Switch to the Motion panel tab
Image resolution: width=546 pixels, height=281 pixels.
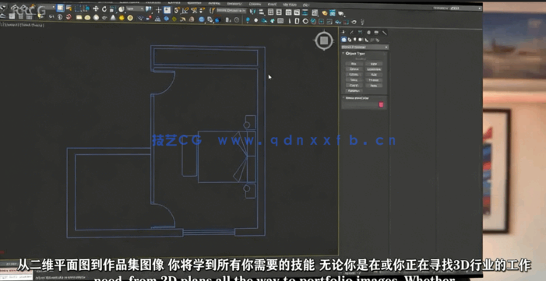tap(368, 33)
